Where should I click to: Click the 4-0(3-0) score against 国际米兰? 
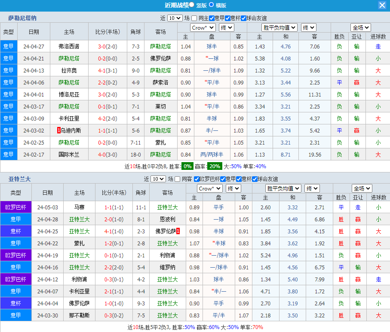tap(107, 154)
